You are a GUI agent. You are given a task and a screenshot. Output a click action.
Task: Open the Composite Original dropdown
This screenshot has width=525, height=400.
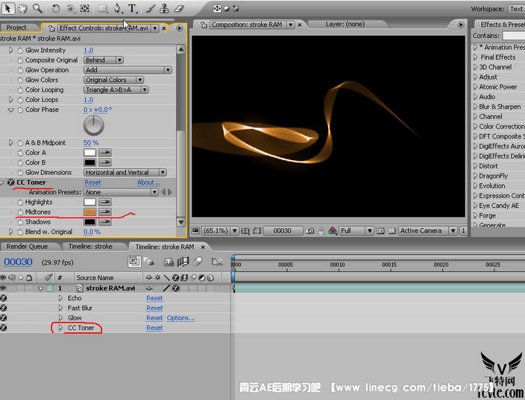pyautogui.click(x=104, y=60)
